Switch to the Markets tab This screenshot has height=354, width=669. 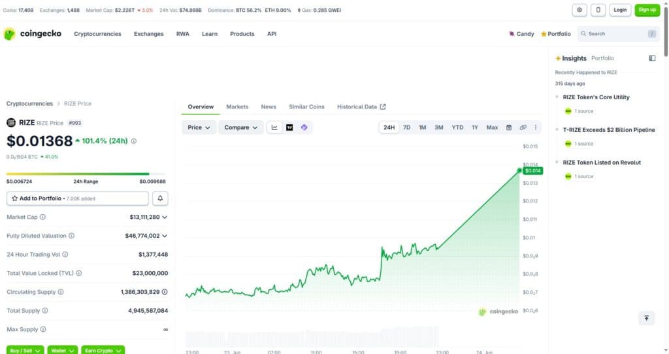coord(237,106)
